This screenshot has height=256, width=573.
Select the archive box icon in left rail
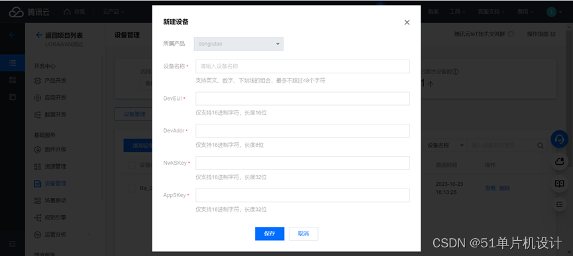coord(13,97)
